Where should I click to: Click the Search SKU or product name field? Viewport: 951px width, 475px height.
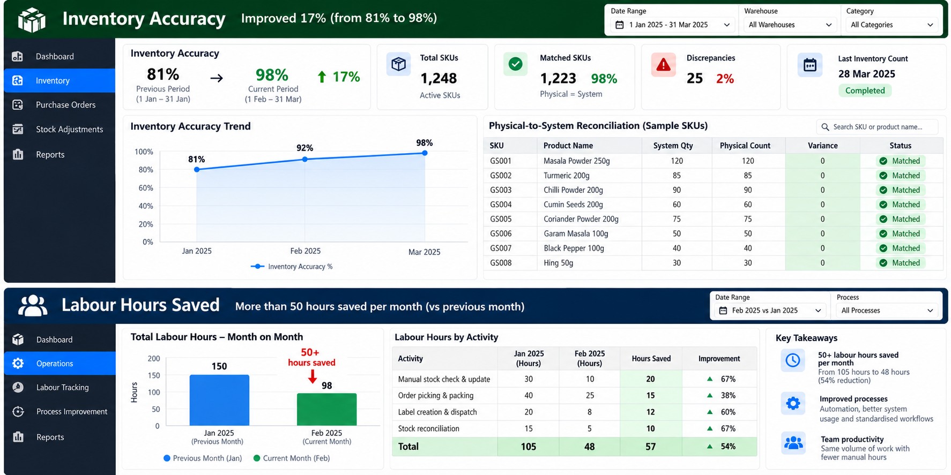(877, 127)
